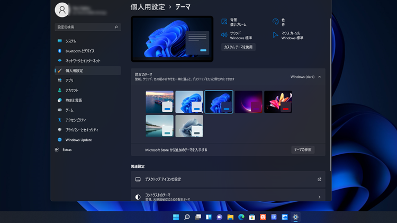Open the アプリ settings category

[x=87, y=81]
